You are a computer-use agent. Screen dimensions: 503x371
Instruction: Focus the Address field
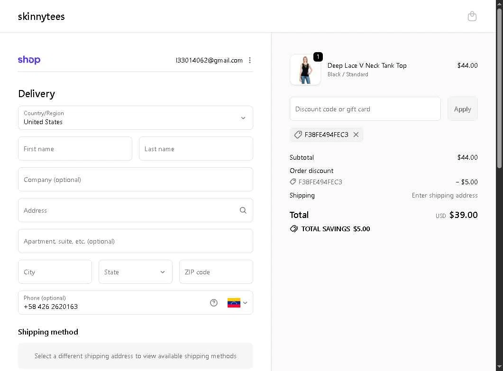tap(136, 210)
